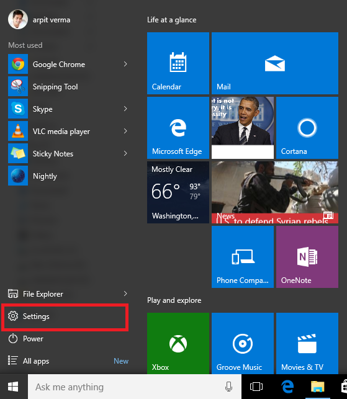
Task: Expand the Sticky Notes jump list arrow
Action: pos(125,153)
